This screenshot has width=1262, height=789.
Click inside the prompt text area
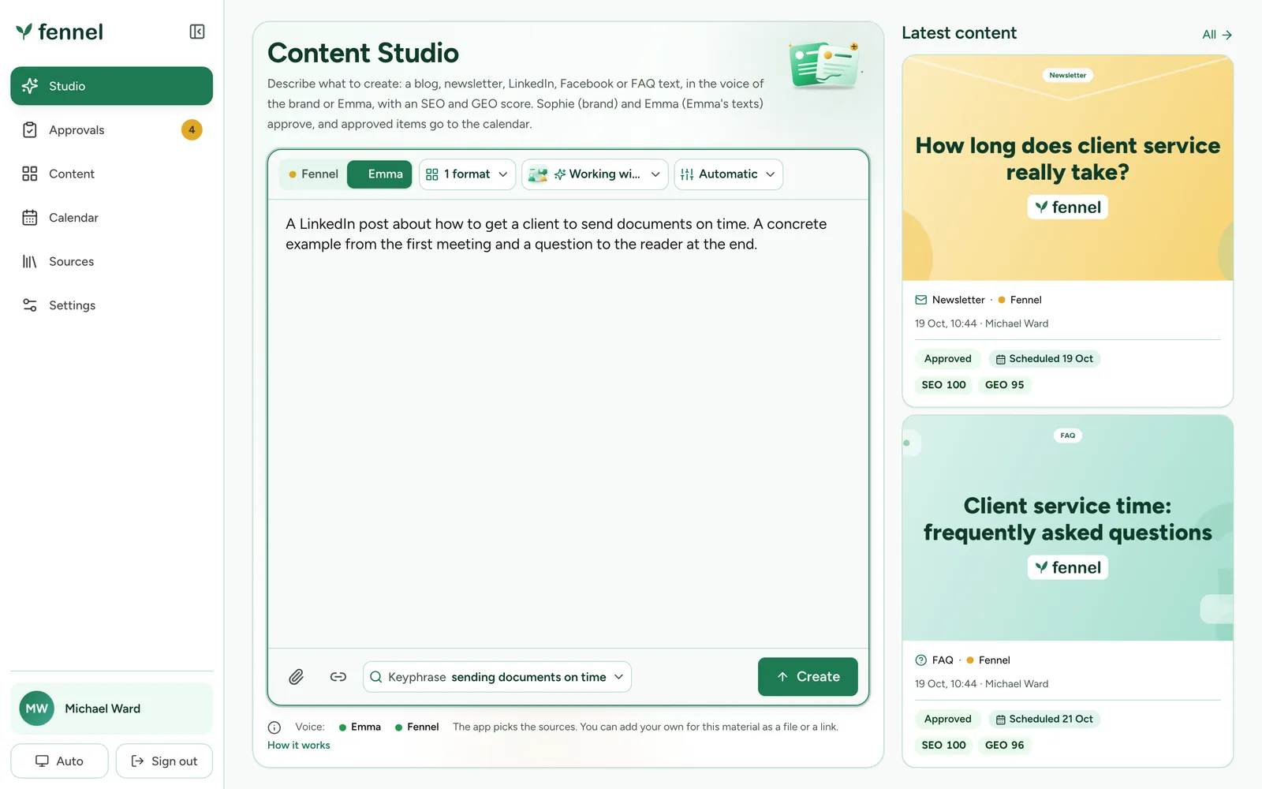pyautogui.click(x=568, y=424)
